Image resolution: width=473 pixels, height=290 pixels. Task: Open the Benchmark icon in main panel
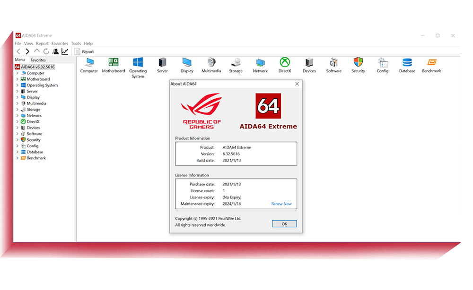pyautogui.click(x=431, y=63)
